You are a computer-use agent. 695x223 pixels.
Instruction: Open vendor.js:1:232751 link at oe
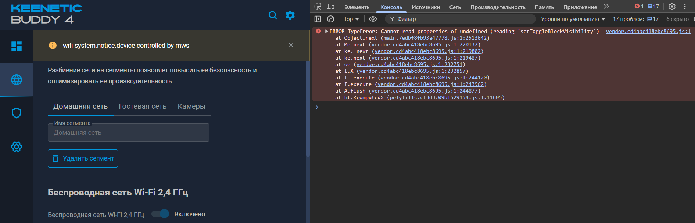[409, 64]
